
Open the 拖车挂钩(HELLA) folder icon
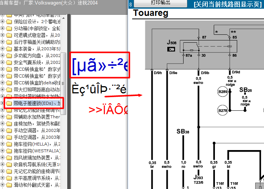9,144
